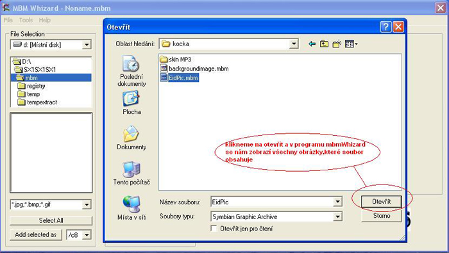
Task: Select the tempextract folder in tree
Action: tap(37, 102)
